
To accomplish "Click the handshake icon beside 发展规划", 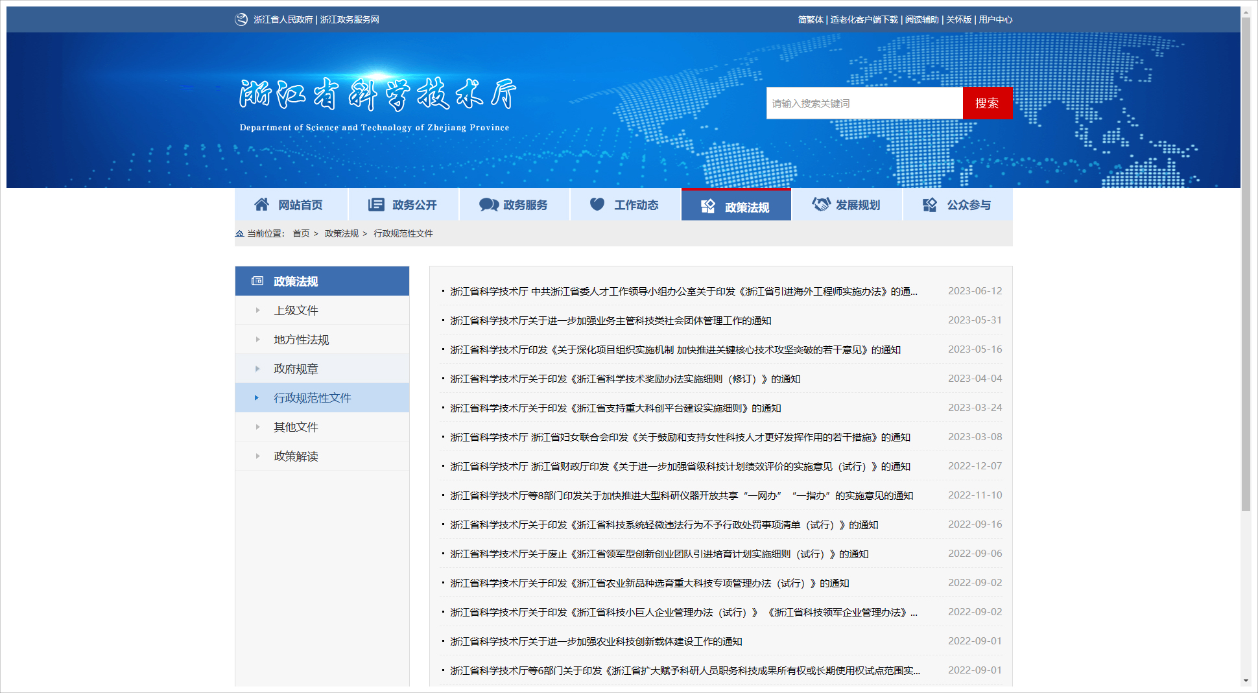I will pyautogui.click(x=821, y=204).
